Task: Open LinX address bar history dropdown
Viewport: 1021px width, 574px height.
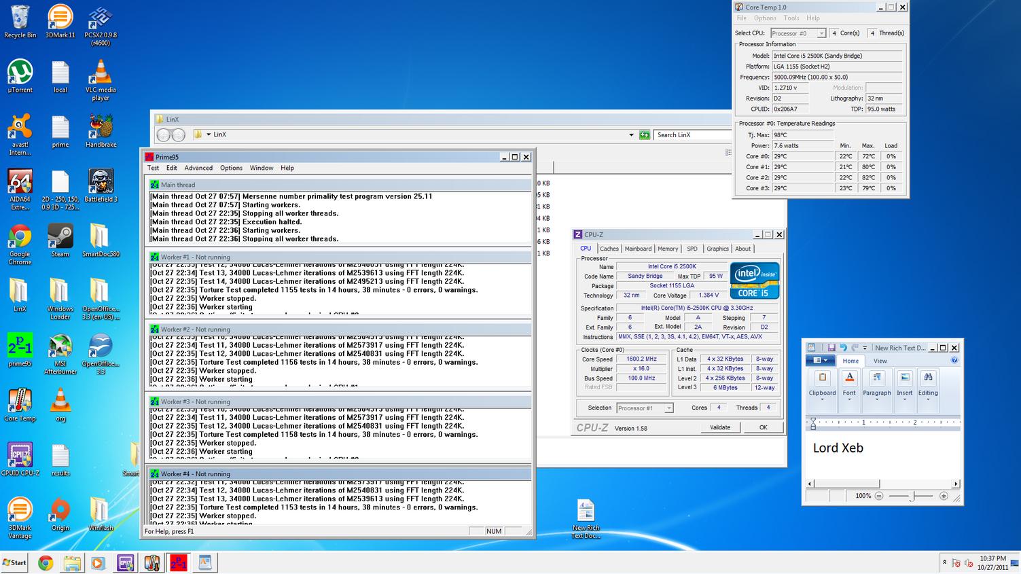Action: pyautogui.click(x=631, y=134)
